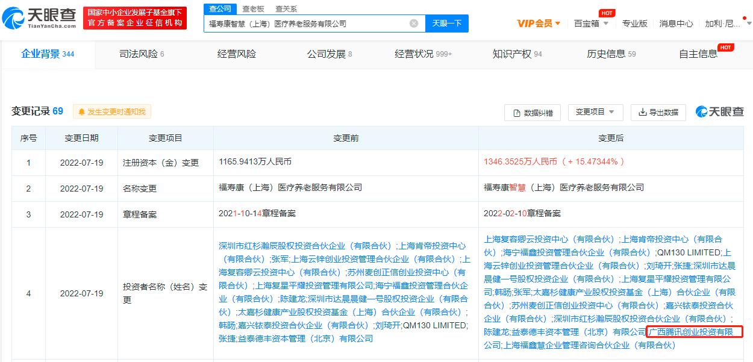Open 消息中心 in the header

click(x=676, y=23)
